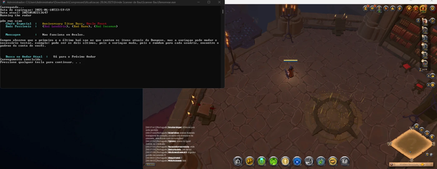Use the green potion consumable slot
This screenshot has width=437, height=169.
(x=321, y=161)
